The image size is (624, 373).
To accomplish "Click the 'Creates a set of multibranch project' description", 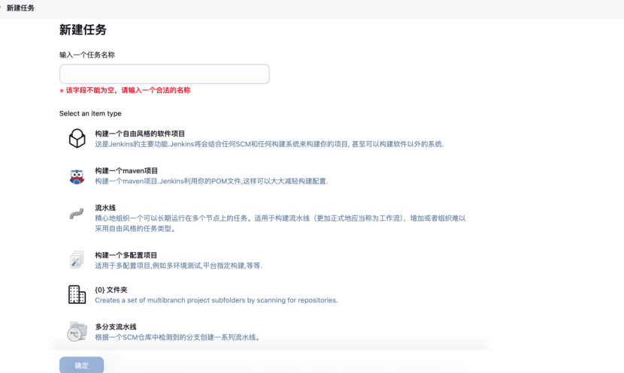I will coord(216,300).
